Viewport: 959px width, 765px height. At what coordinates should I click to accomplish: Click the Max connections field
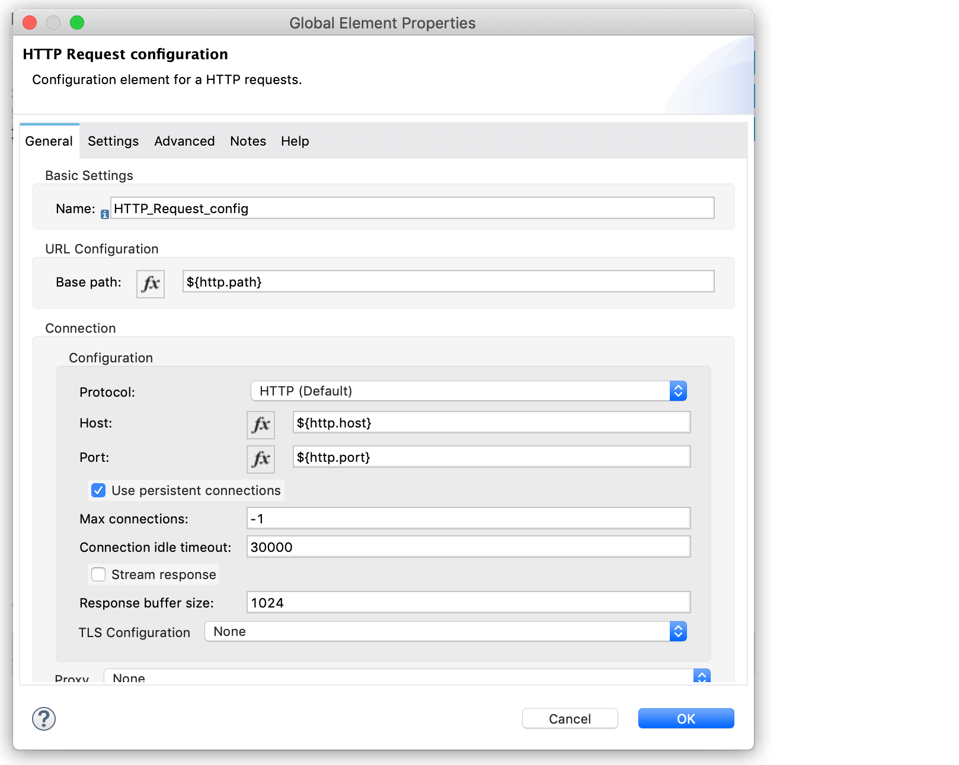(468, 517)
